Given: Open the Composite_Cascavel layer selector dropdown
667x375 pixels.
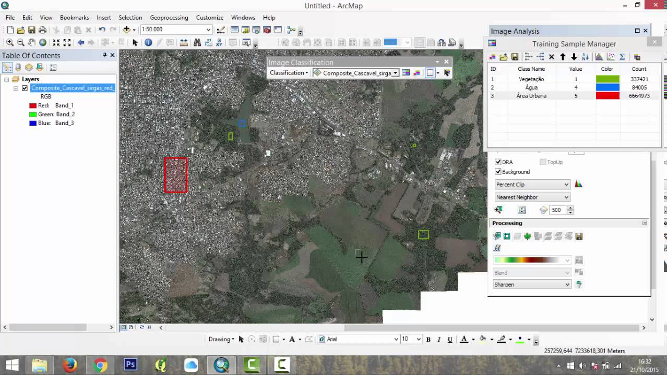Looking at the screenshot, I should tap(396, 73).
